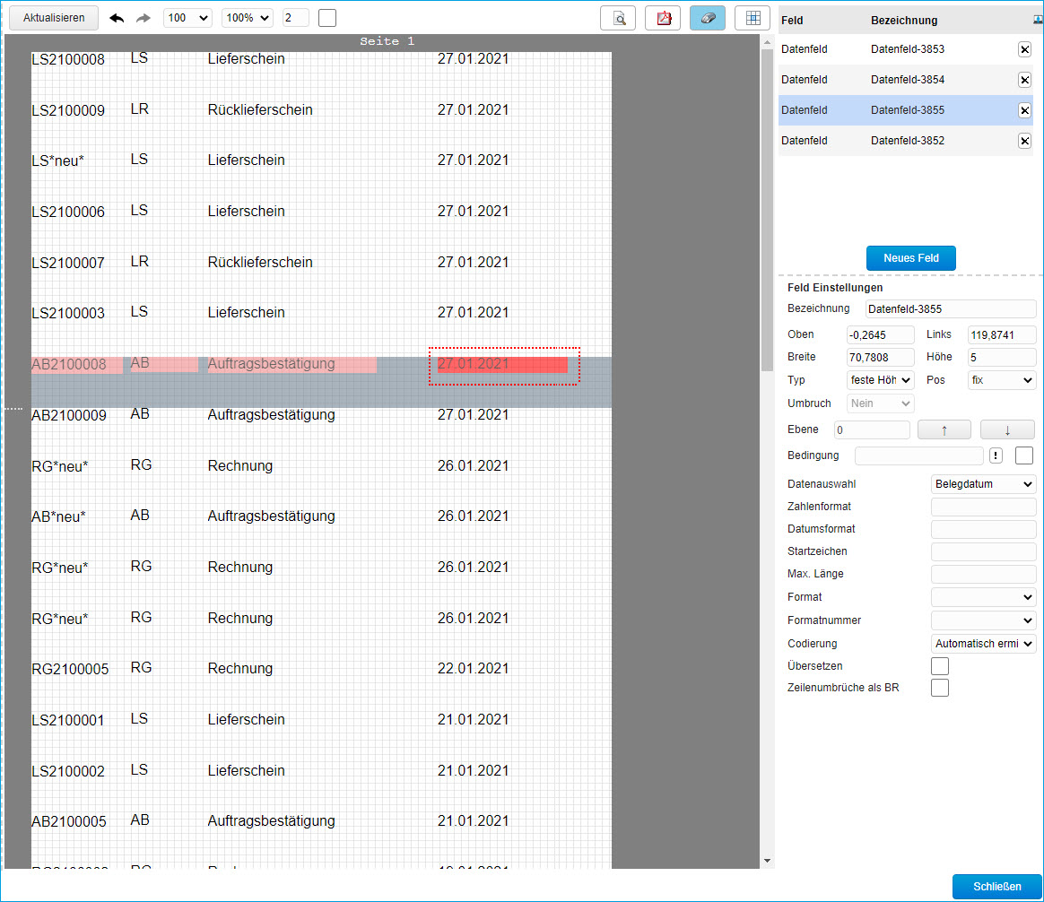1044x902 pixels.
Task: Click the Bezeichnung input field
Action: (x=950, y=308)
